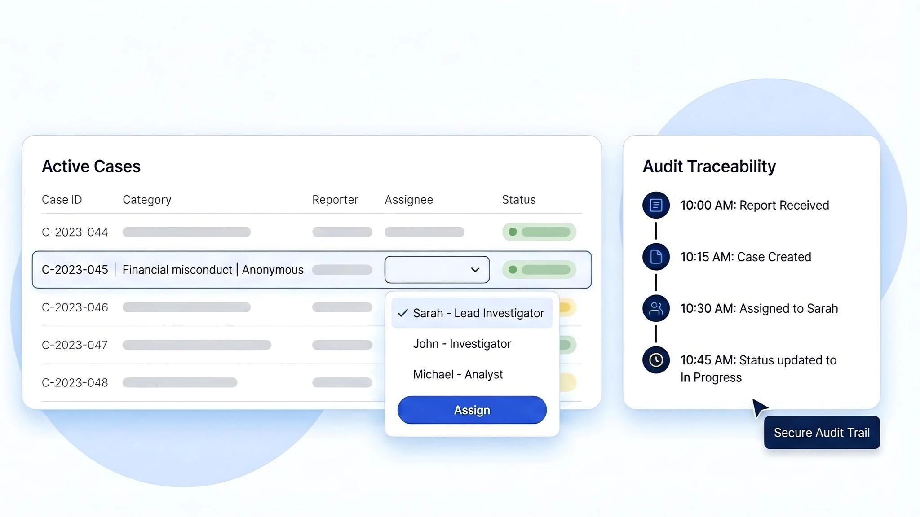The image size is (920, 517).
Task: Select Michael - Analyst from the assignee list
Action: [458, 374]
